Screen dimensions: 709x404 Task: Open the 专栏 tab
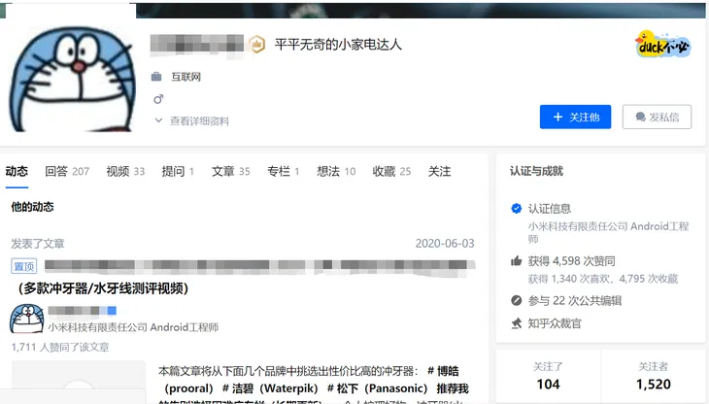[x=283, y=172]
